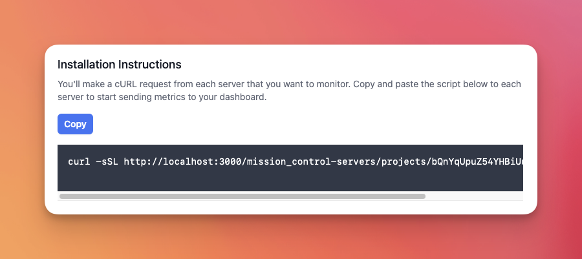582x259 pixels.
Task: Click the bQnYqUpuZ54YHBiU token in the URL
Action: 475,162
